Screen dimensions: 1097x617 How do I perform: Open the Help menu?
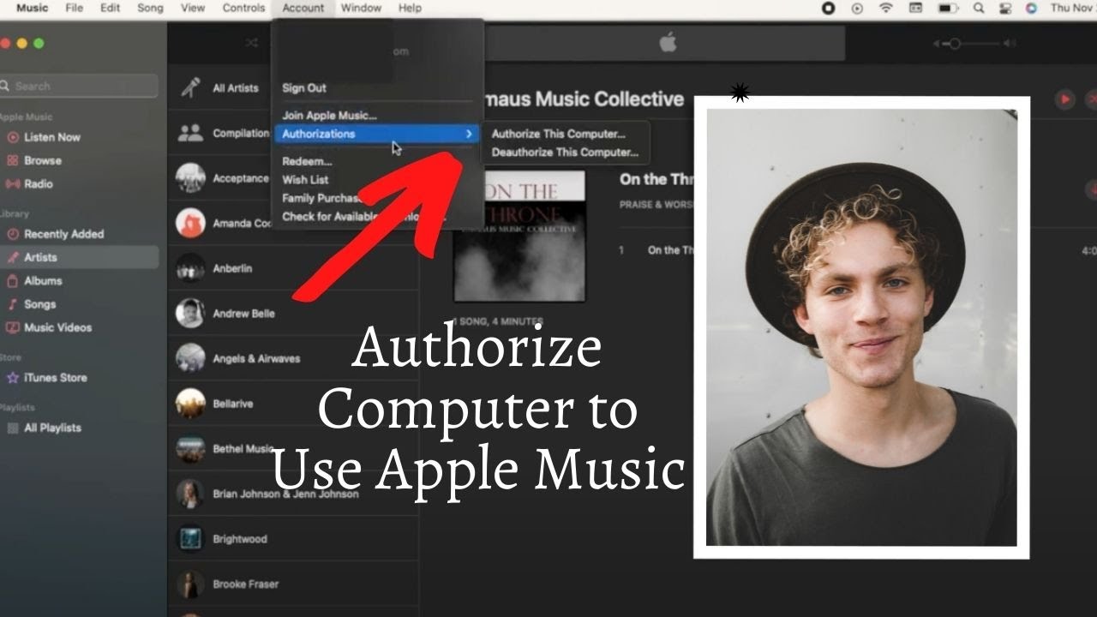(410, 8)
